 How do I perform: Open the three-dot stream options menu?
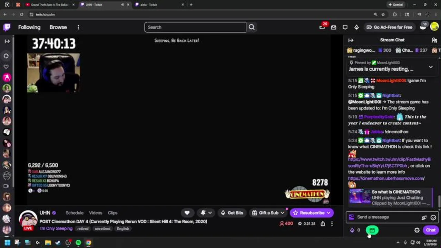(332, 224)
